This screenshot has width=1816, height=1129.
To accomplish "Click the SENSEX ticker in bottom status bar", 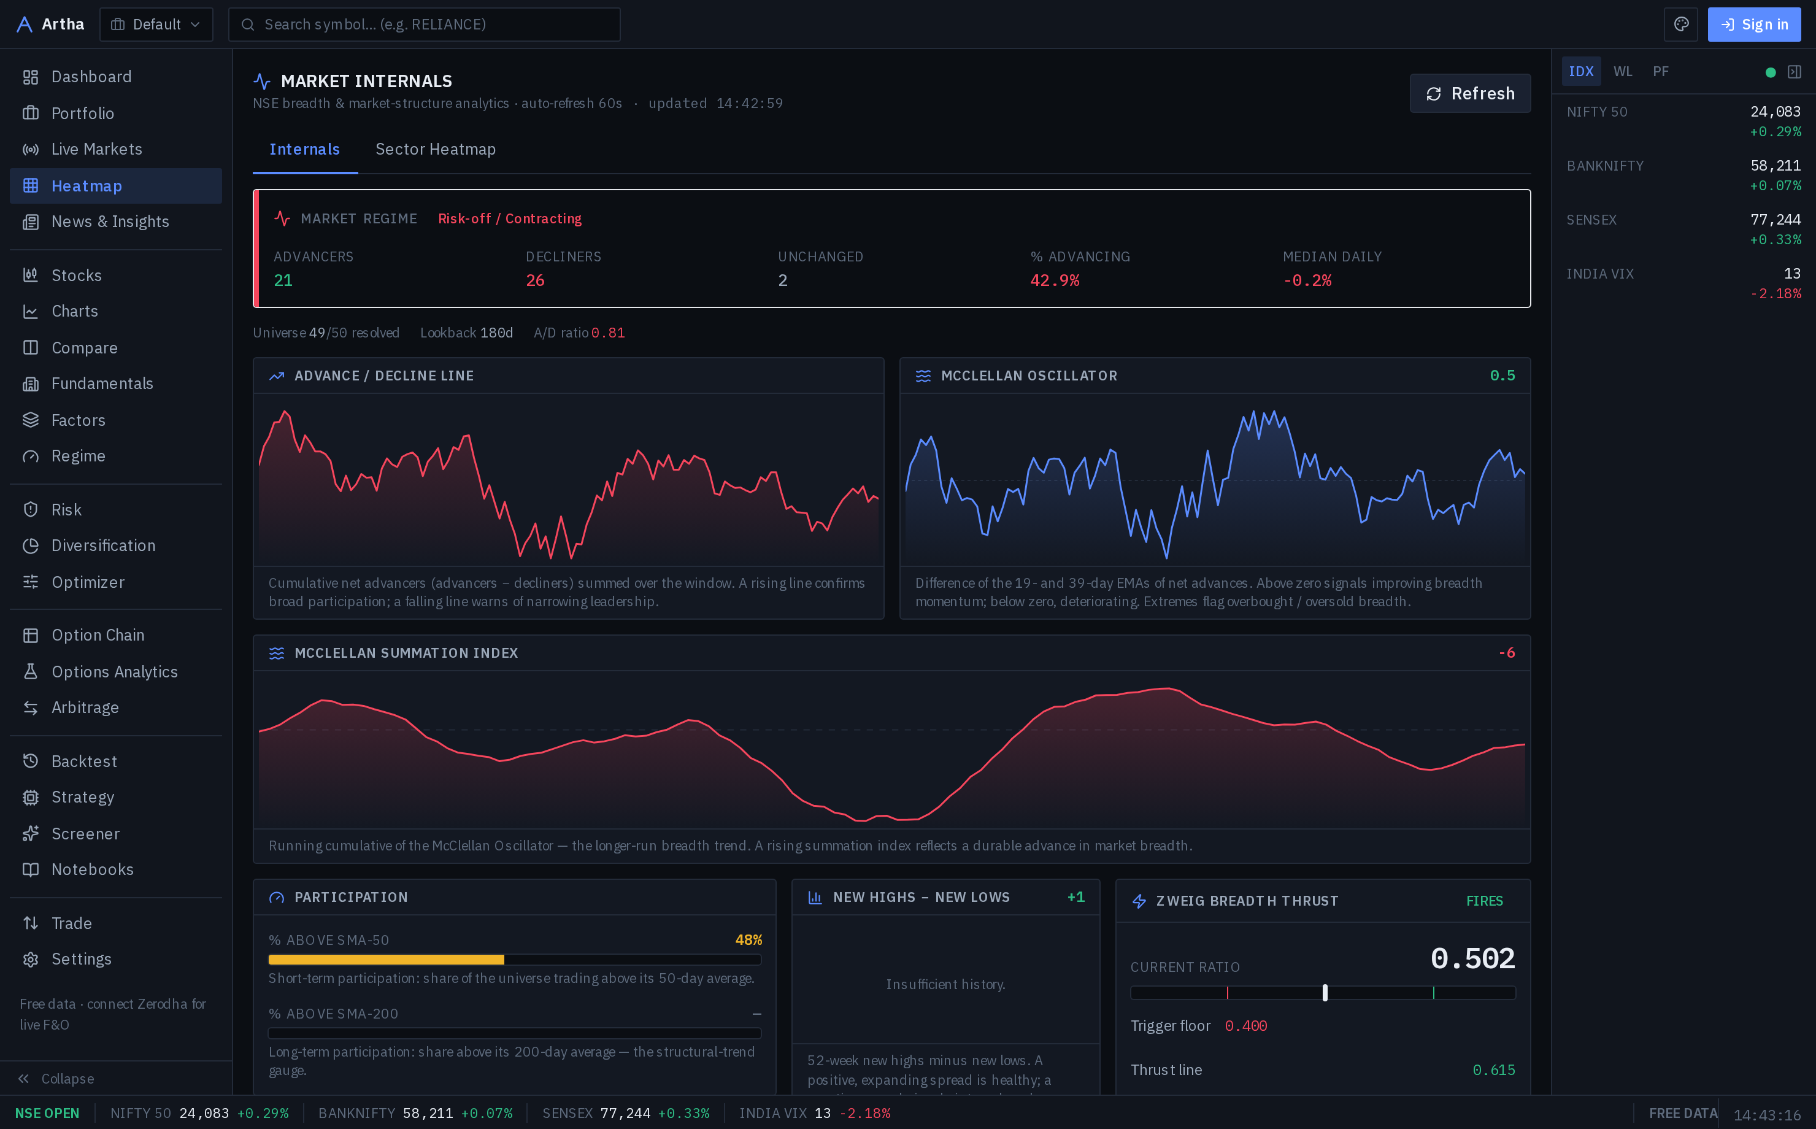I will [626, 1113].
